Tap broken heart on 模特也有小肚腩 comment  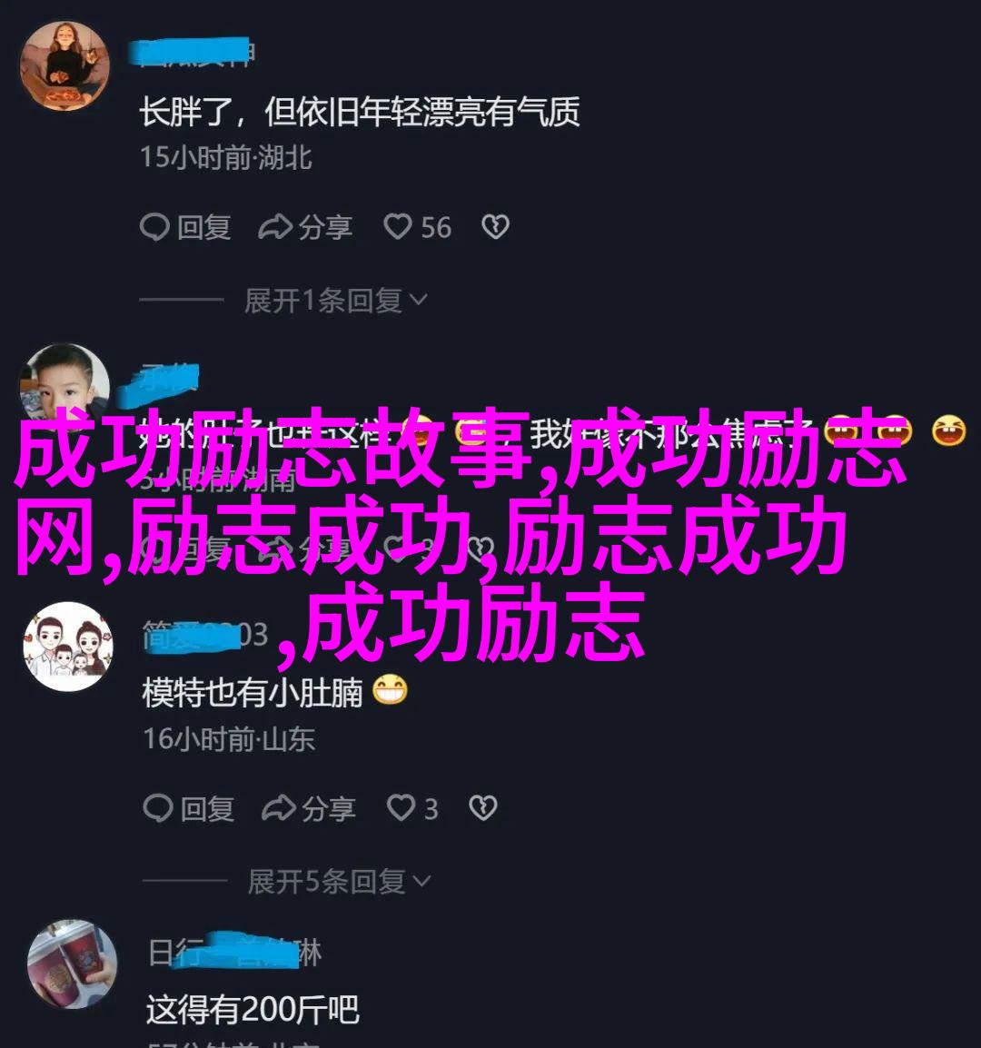(x=483, y=808)
